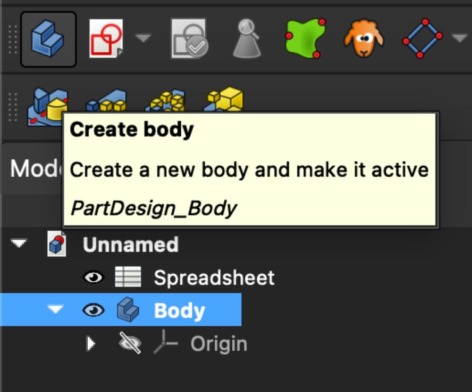Toggle visibility eye of Spreadsheet
Screen dimensions: 472x392
click(93, 277)
